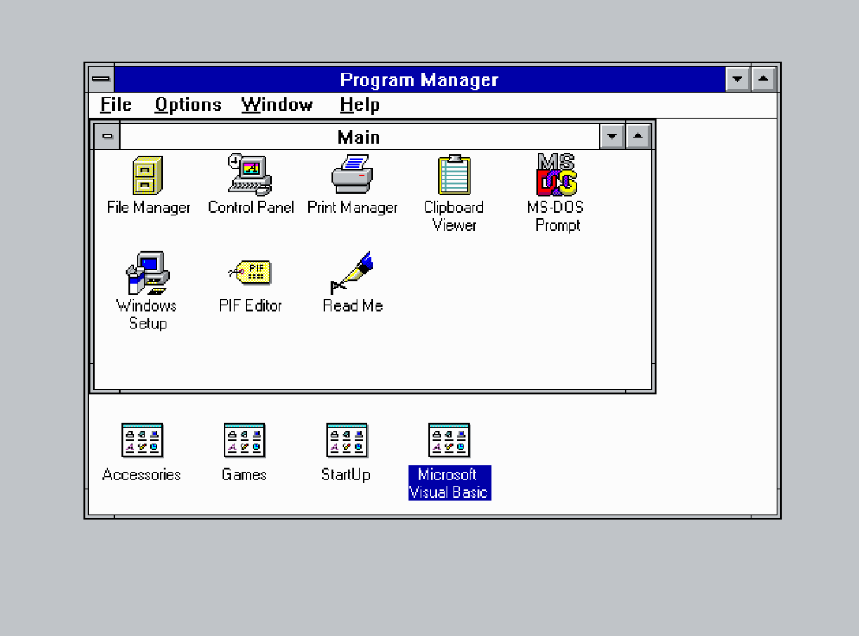Open the Main window's control menu box
The width and height of the screenshot is (859, 636).
click(108, 136)
